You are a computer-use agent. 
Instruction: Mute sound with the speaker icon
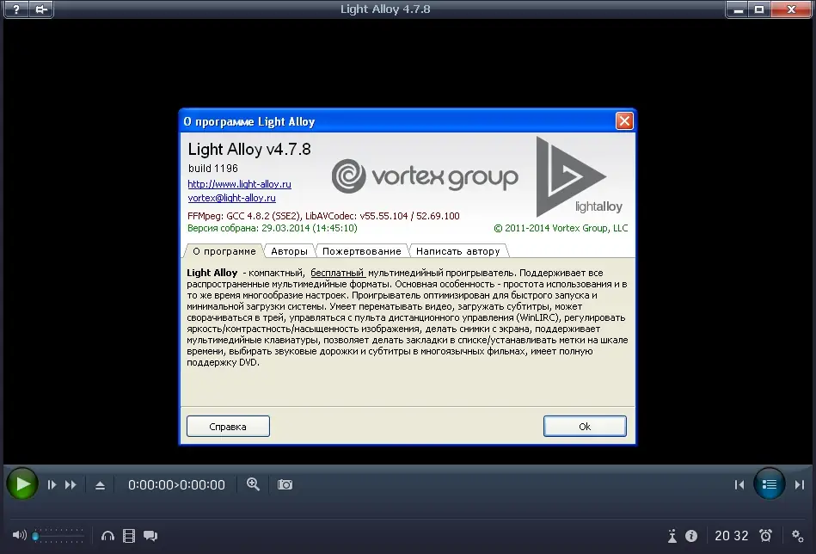pos(19,535)
